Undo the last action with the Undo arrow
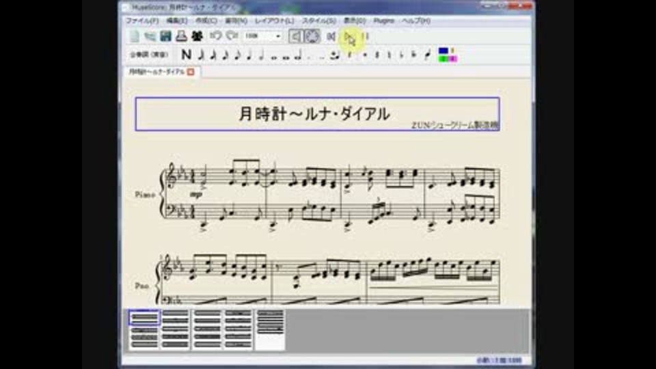656x369 pixels. pyautogui.click(x=216, y=36)
